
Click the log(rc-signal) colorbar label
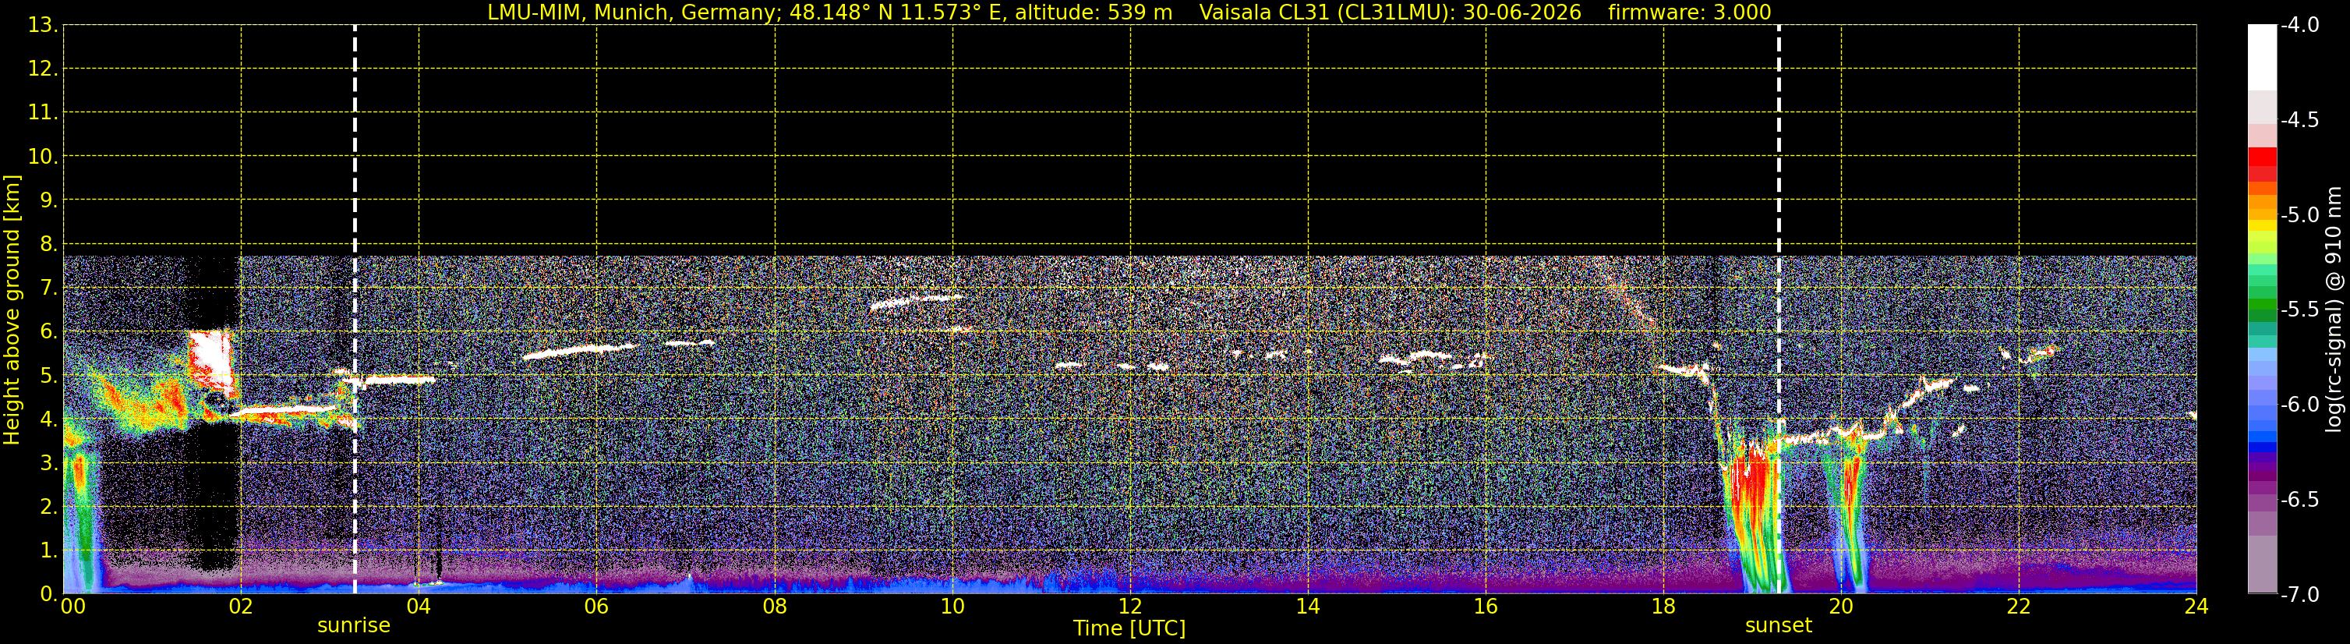pos(2334,310)
